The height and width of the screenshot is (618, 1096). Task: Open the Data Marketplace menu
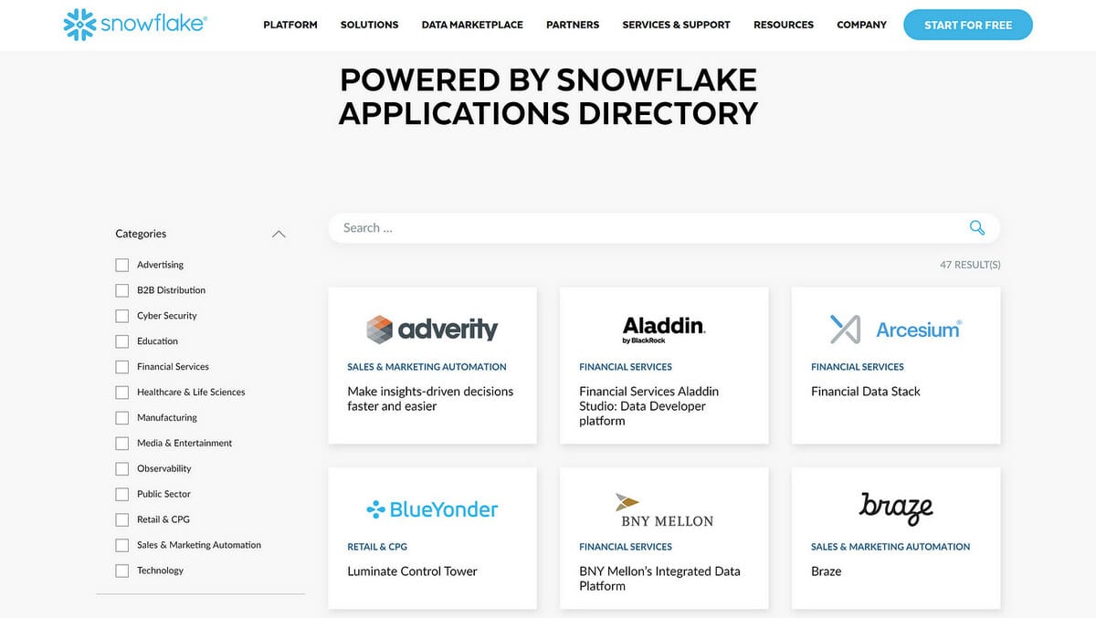click(472, 25)
